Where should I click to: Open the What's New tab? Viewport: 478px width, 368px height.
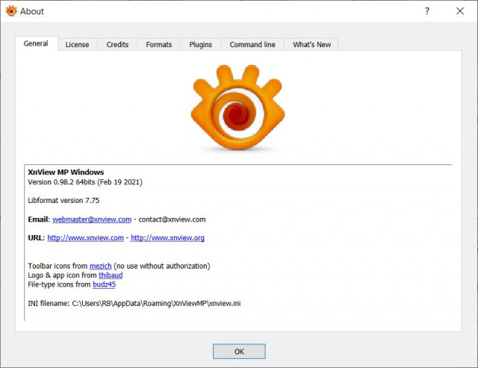pos(311,45)
